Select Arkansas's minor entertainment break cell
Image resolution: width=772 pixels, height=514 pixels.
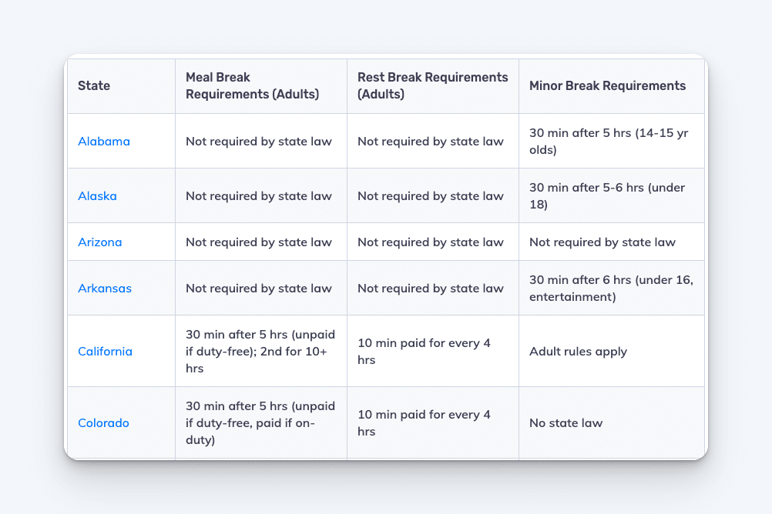click(612, 289)
